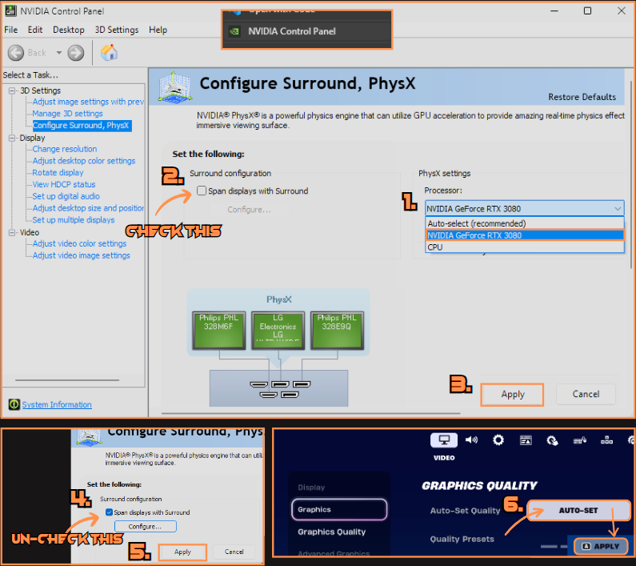Open Adjust desktop size and position
Image resolution: width=636 pixels, height=566 pixels.
pyautogui.click(x=88, y=208)
